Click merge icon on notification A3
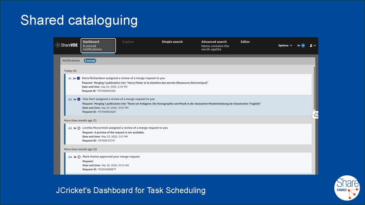 (74, 128)
